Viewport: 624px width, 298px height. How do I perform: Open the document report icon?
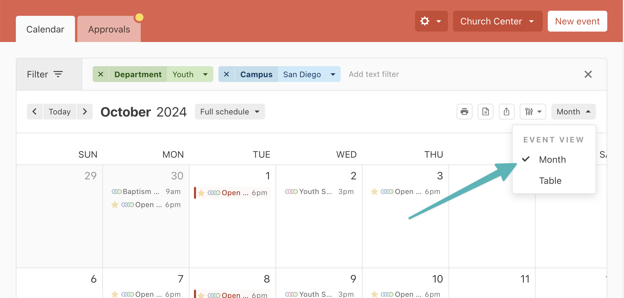pos(485,112)
